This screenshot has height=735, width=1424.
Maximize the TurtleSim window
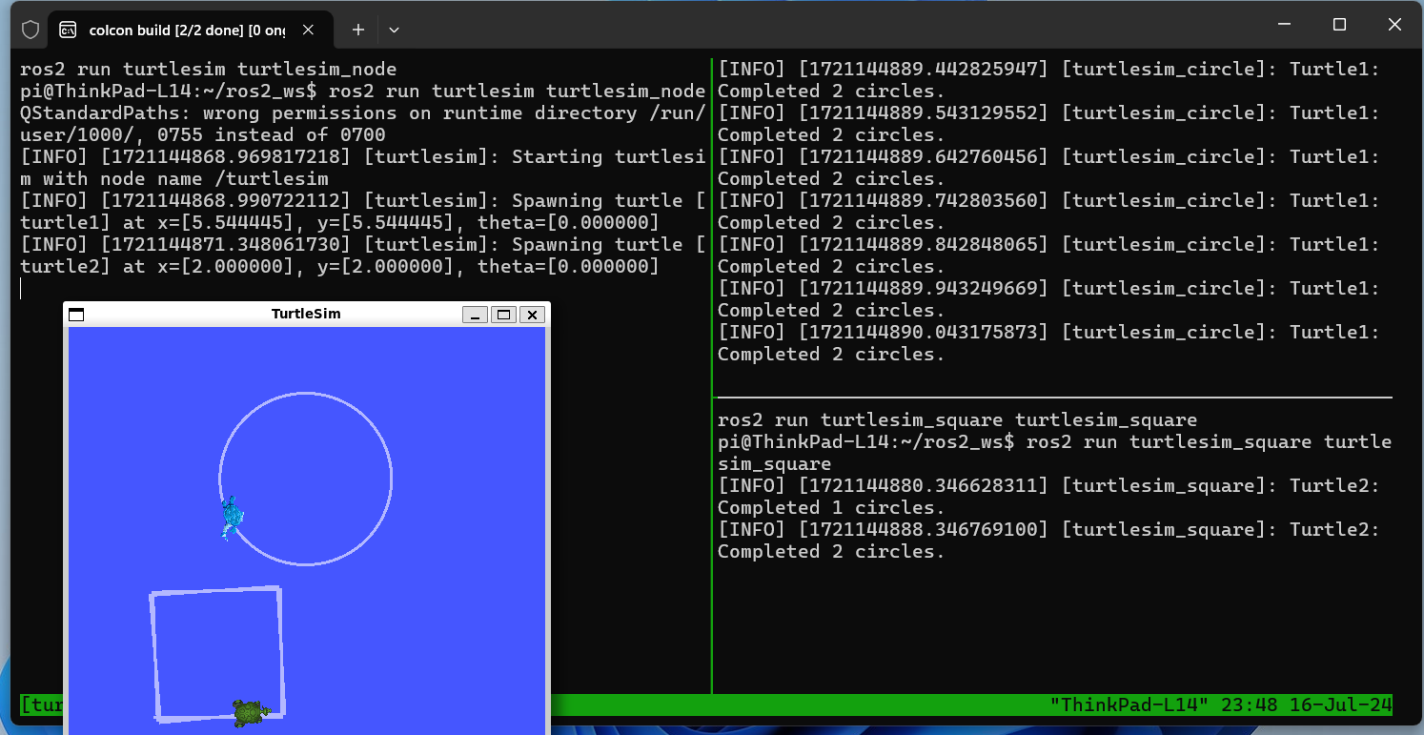503,315
